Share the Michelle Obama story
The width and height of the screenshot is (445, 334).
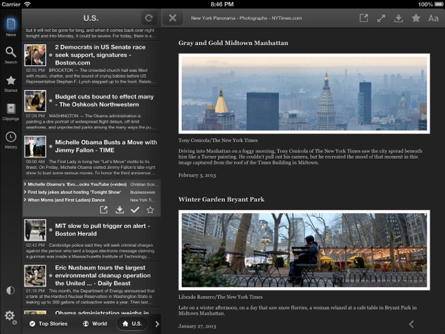(x=104, y=210)
